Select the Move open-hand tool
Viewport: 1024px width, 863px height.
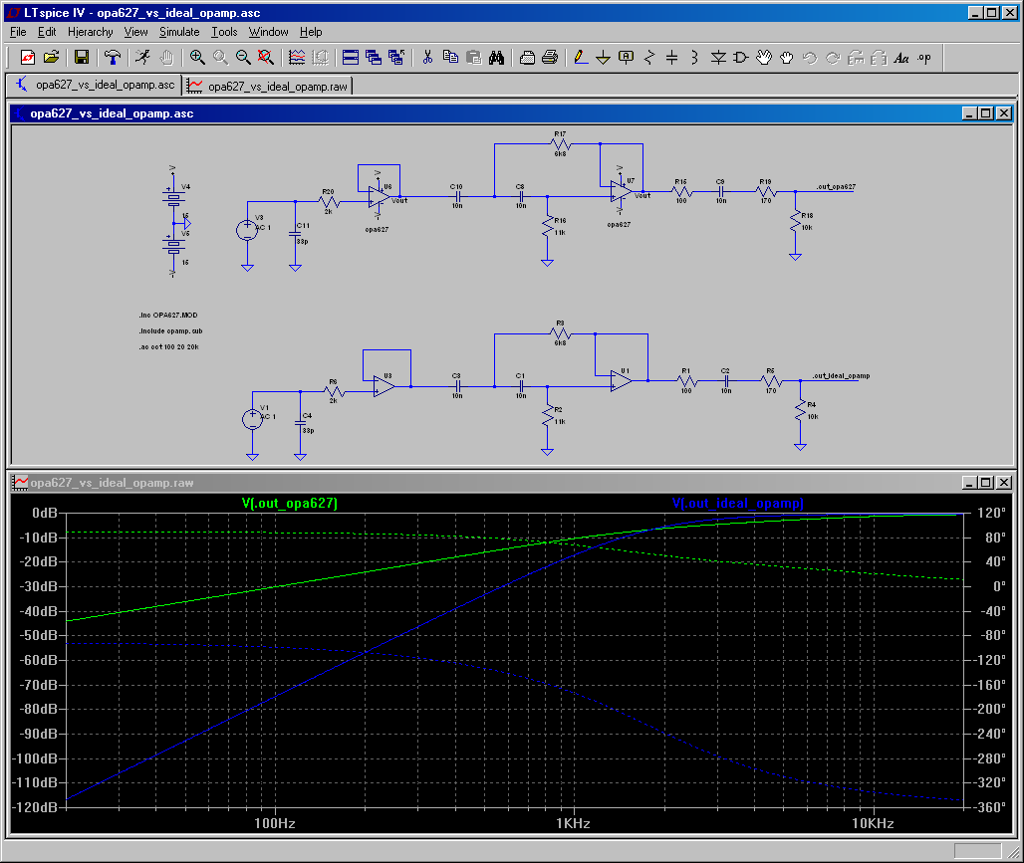(764, 58)
